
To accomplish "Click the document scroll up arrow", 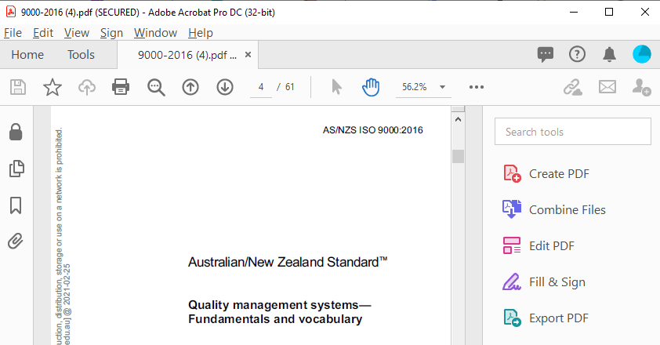I will (458, 120).
